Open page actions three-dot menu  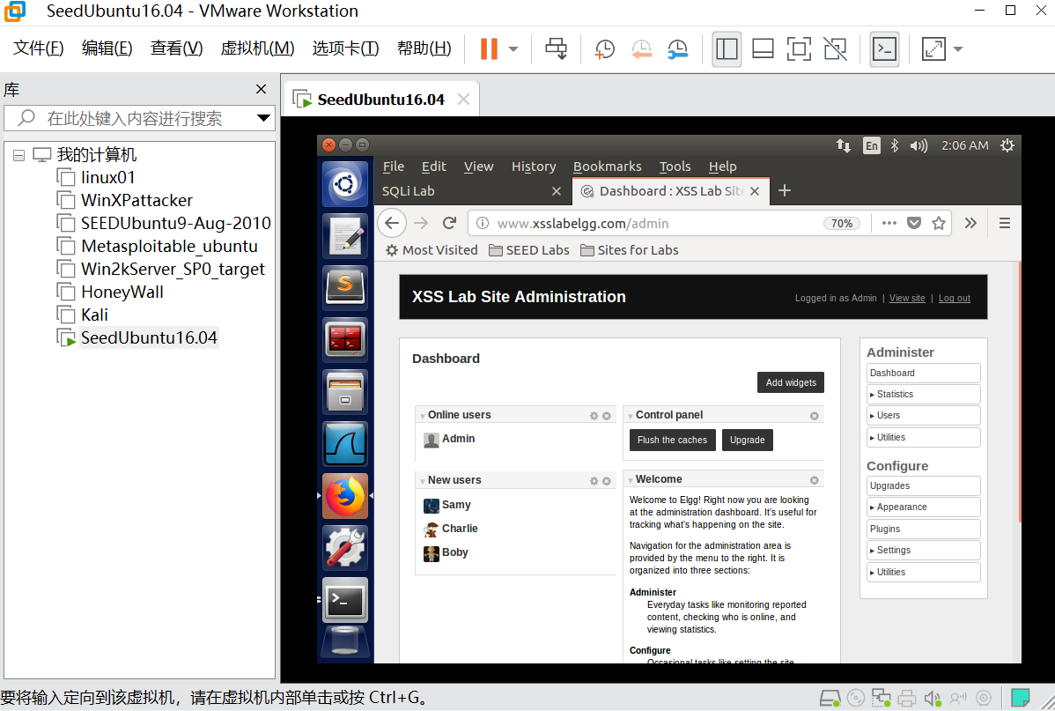tap(889, 224)
